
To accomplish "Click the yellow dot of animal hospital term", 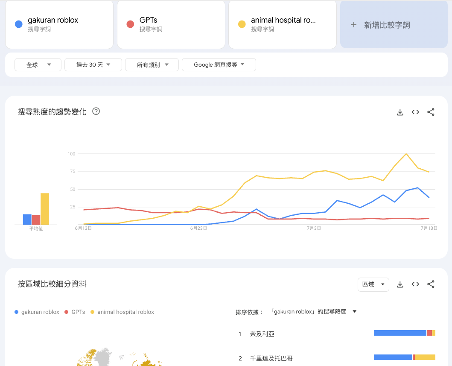I will click(x=242, y=24).
